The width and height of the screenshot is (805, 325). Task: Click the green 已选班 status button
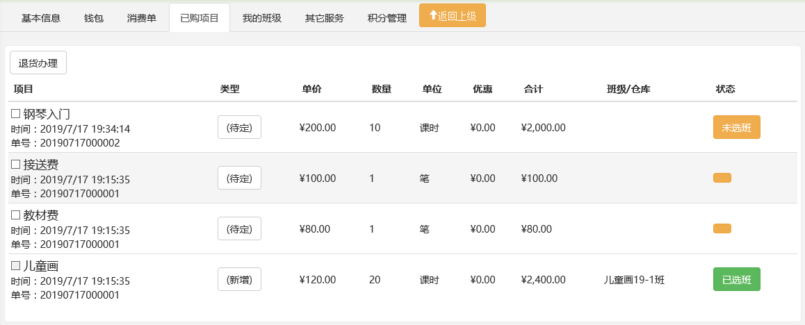pos(737,279)
